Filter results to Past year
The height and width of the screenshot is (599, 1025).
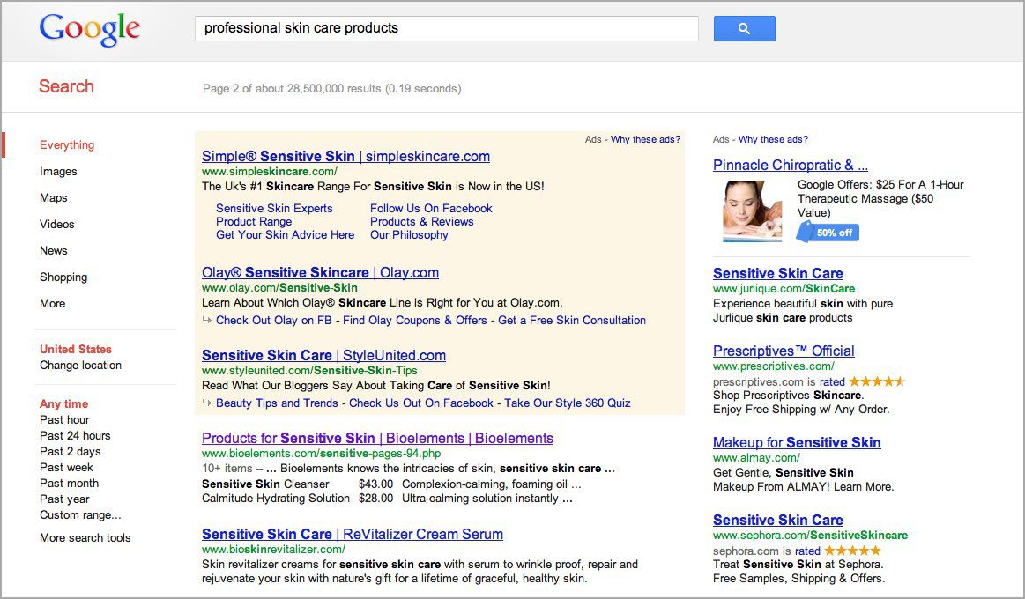64,499
